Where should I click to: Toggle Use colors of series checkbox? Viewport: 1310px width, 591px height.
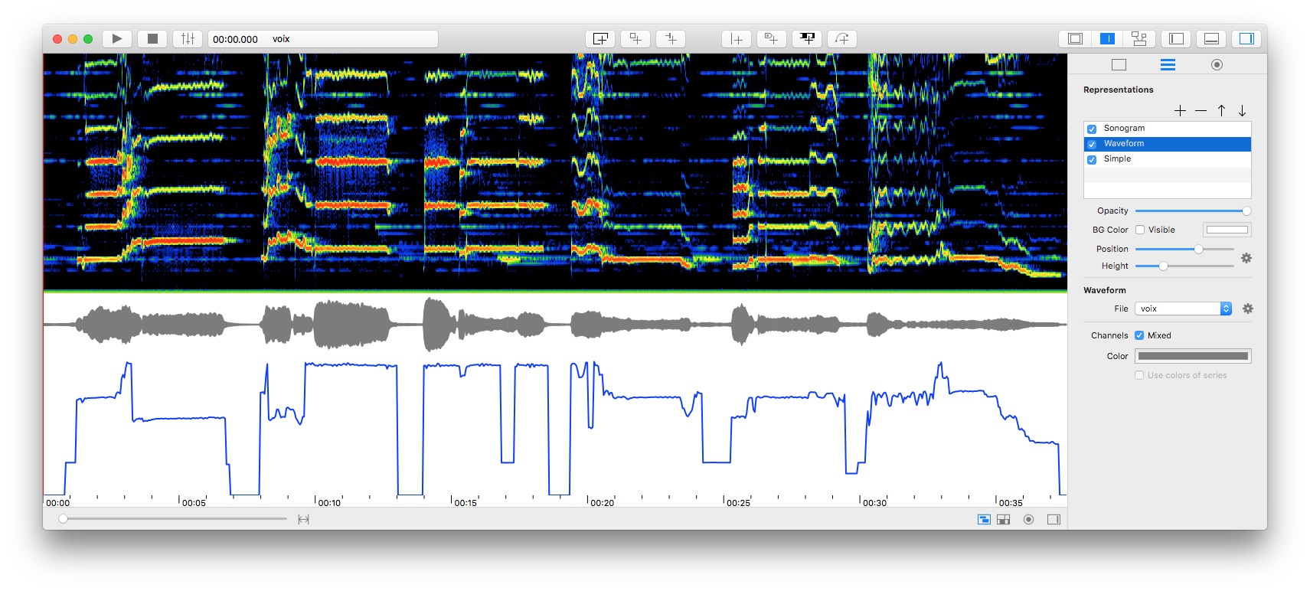[1139, 375]
